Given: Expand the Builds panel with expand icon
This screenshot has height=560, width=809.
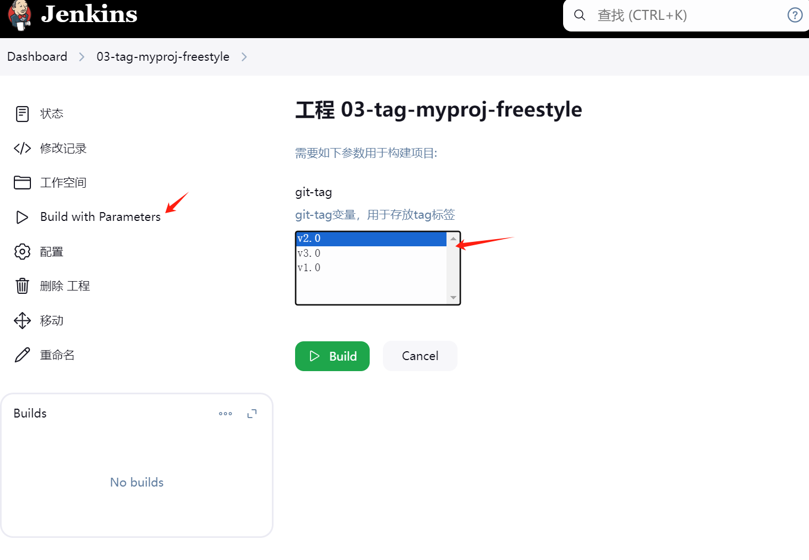Looking at the screenshot, I should (x=252, y=414).
